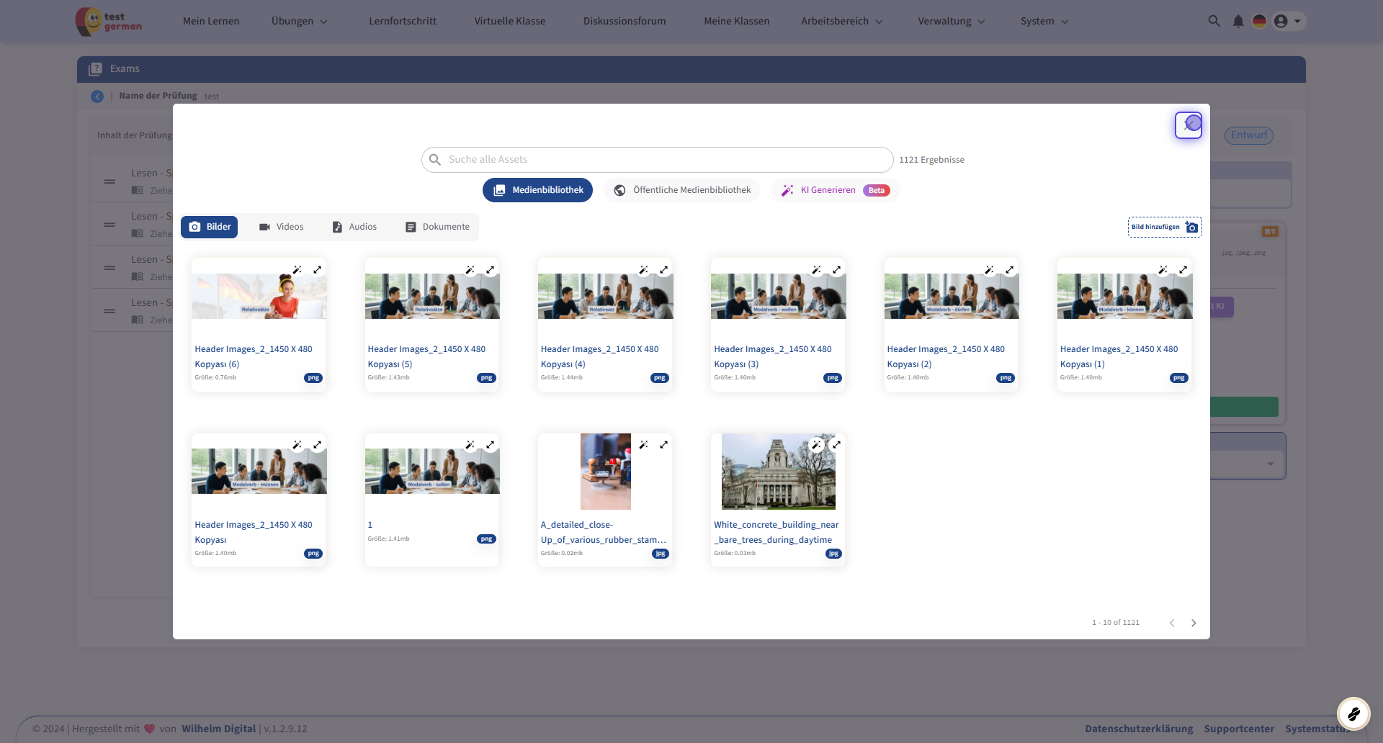Open the search icon in top navigation
This screenshot has width=1383, height=743.
coord(1214,21)
